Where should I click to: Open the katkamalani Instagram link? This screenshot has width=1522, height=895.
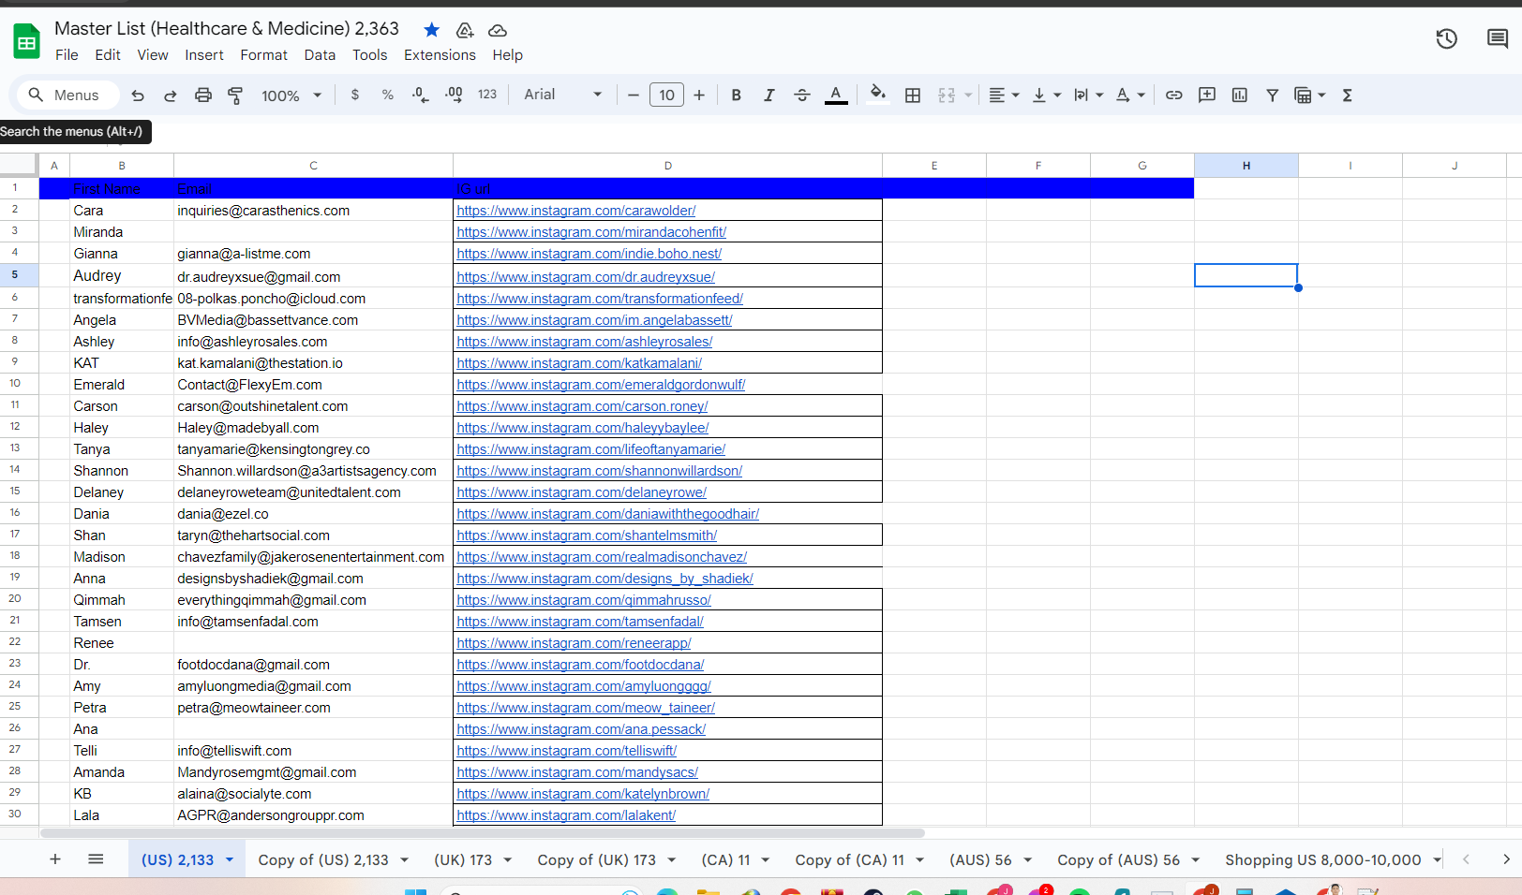pos(579,363)
